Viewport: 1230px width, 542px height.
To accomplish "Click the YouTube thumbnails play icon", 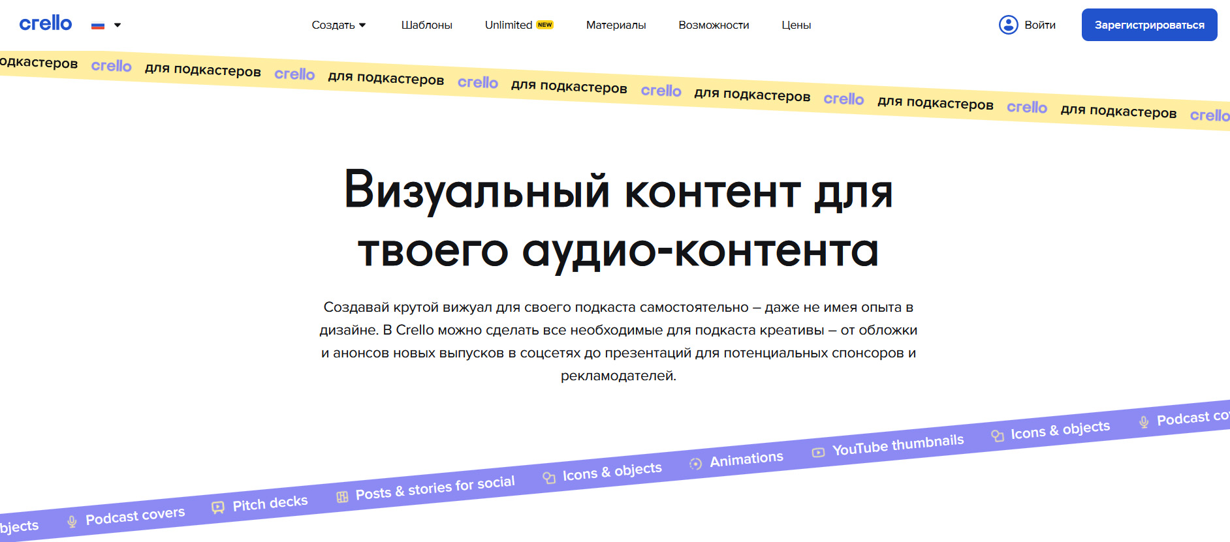I will 818,452.
